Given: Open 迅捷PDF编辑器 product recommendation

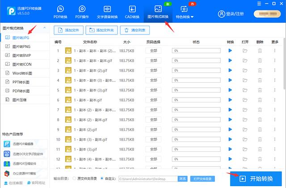Looking at the screenshot, I should [25, 144].
